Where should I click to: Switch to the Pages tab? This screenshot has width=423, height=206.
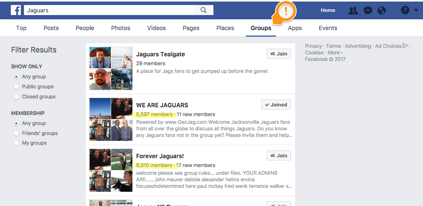pos(191,28)
